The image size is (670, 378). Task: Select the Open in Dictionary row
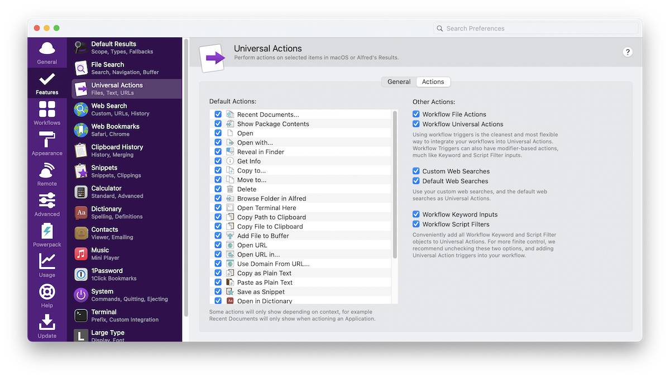(x=301, y=301)
